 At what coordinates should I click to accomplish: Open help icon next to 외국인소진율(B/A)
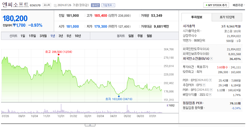click(211, 59)
